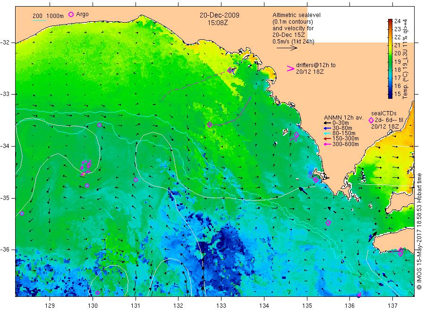This screenshot has width=425, height=312.
Task: Click the date text 20-Dec-2009
Action: click(220, 15)
